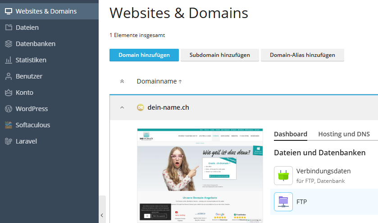Click the Subdomain hinzufügen button
This screenshot has width=378, height=223.
(x=219, y=55)
